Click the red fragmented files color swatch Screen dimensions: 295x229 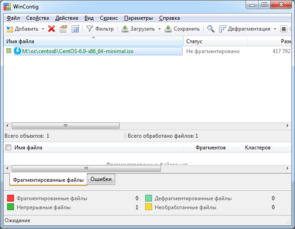[11, 198]
